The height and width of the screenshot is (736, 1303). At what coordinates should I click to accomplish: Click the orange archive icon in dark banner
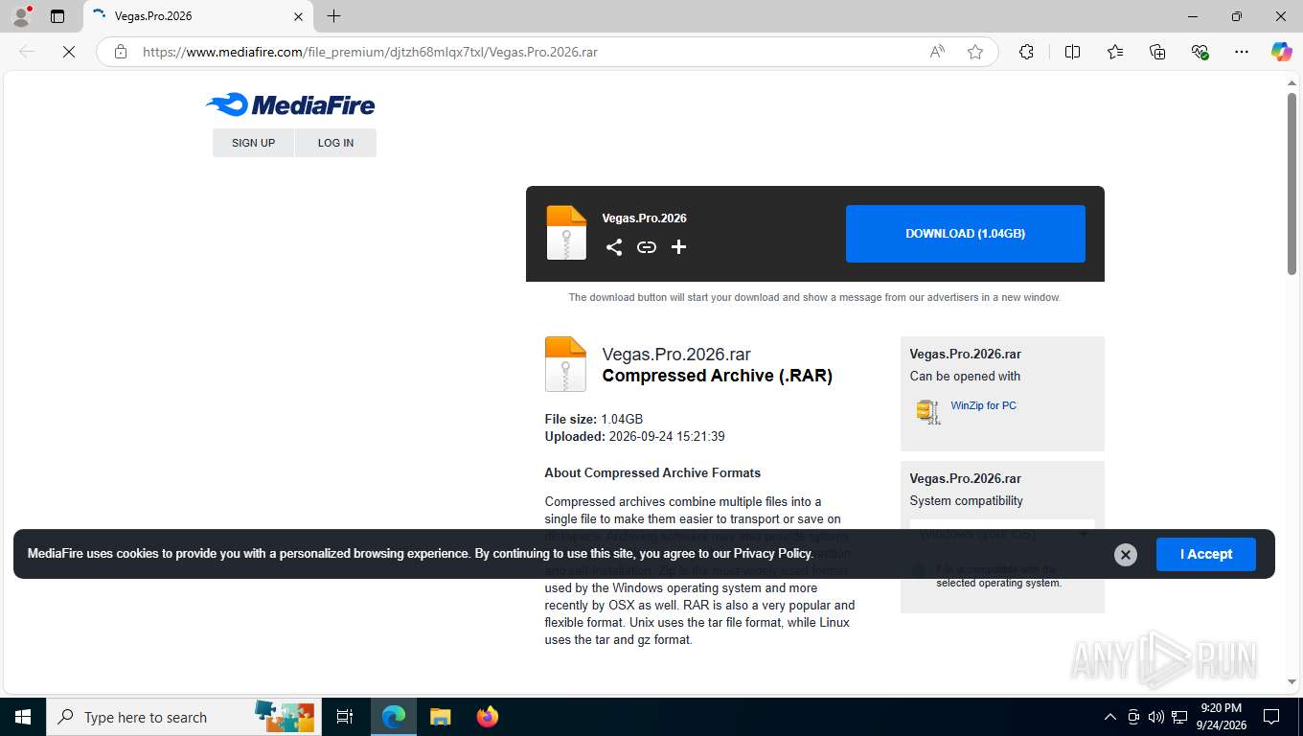click(x=566, y=233)
